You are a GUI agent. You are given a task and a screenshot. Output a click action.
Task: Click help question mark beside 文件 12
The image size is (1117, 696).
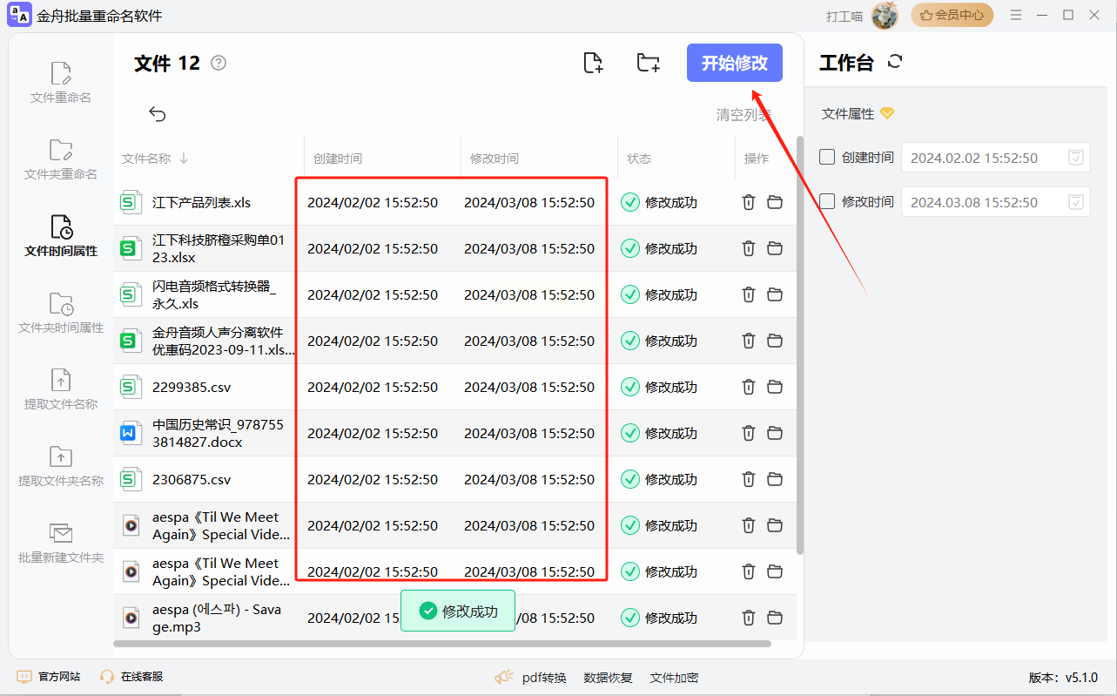(x=219, y=63)
